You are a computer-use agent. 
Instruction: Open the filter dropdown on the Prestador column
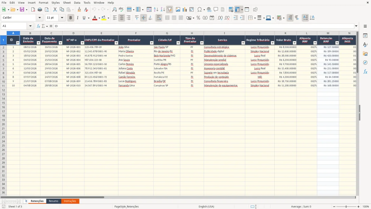[x=151, y=43]
